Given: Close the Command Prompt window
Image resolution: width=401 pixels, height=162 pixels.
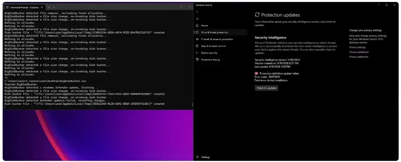Looking at the screenshot, I should [189, 7].
